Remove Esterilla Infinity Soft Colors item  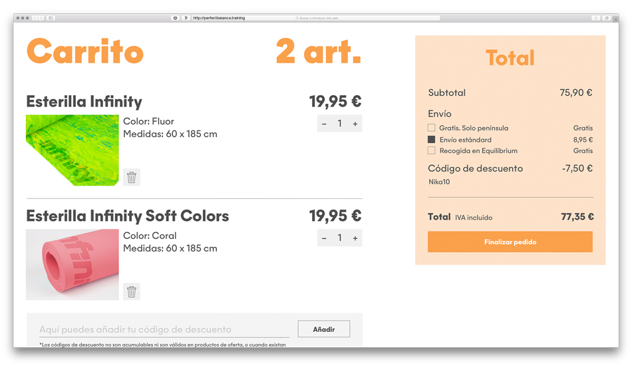click(132, 291)
